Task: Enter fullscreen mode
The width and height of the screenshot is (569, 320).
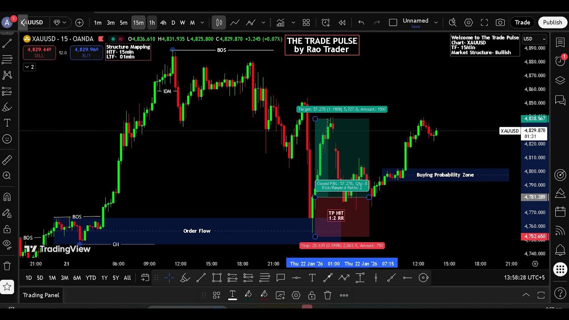Action: click(x=485, y=23)
